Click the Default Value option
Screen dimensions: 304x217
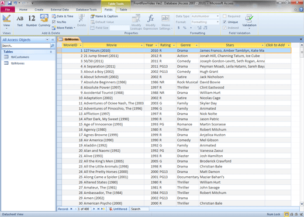[102, 22]
